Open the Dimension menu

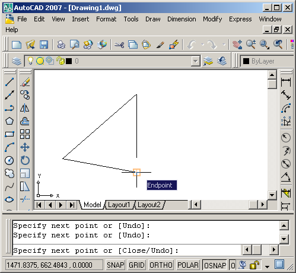182,19
